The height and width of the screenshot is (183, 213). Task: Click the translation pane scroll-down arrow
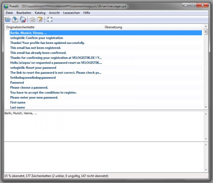click(x=206, y=170)
